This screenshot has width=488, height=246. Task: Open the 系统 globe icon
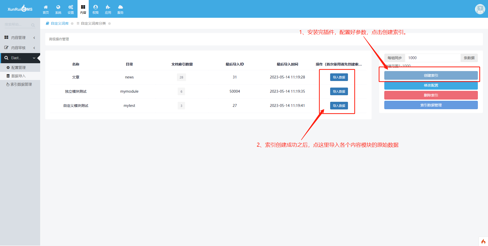pos(58,7)
